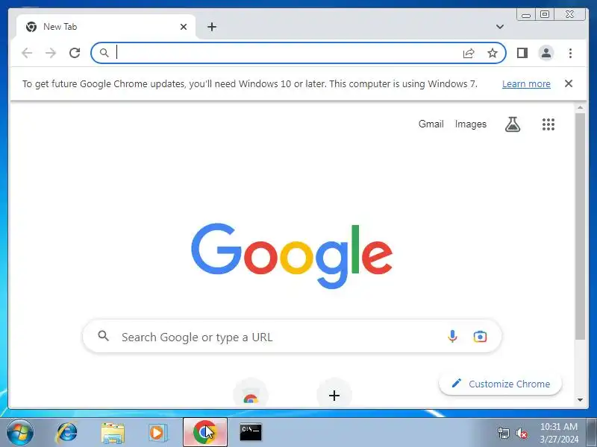Screen dimensions: 597x447
Task: Open Windows Media Player from the taskbar
Action: coord(157,433)
